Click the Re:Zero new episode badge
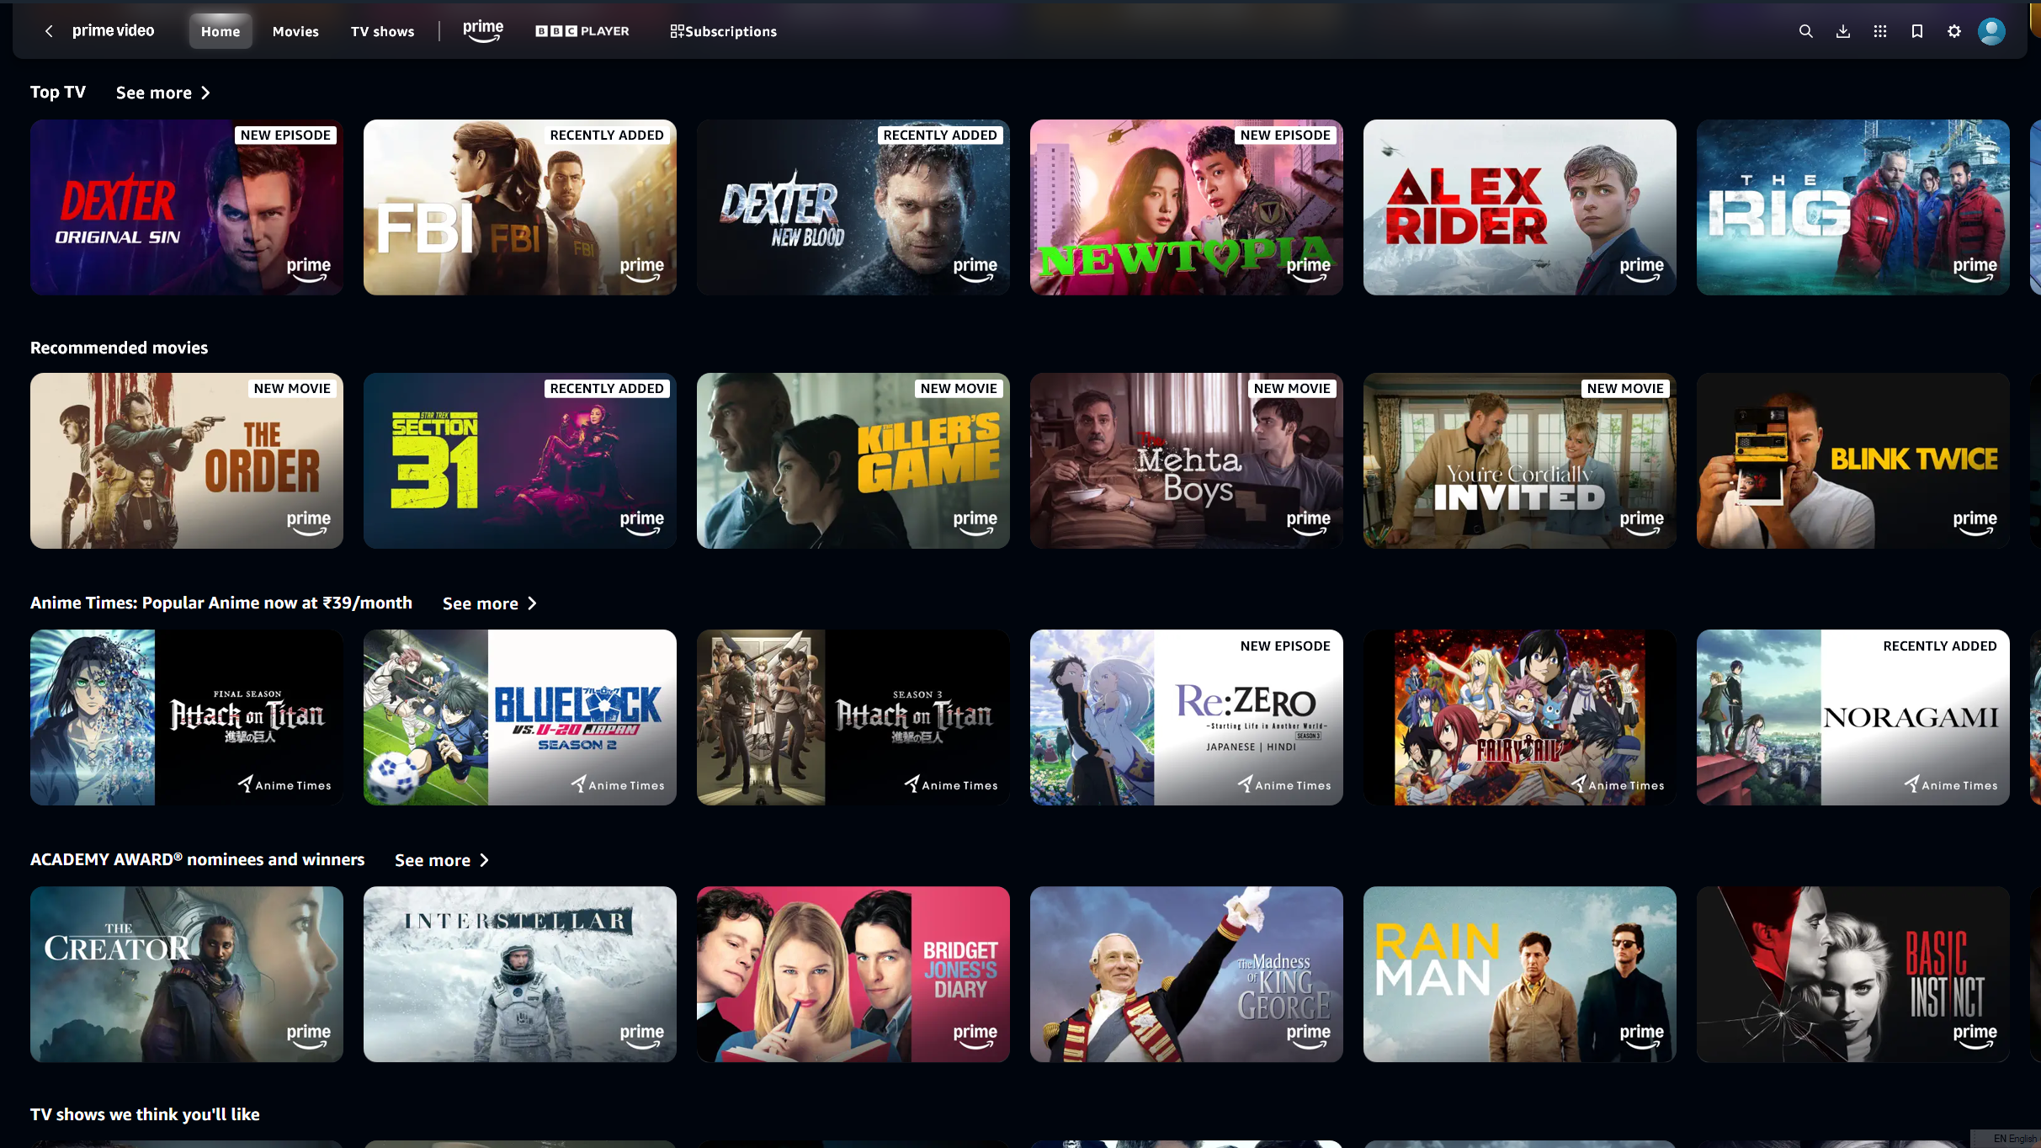Viewport: 2041px width, 1148px height. coord(1284,645)
